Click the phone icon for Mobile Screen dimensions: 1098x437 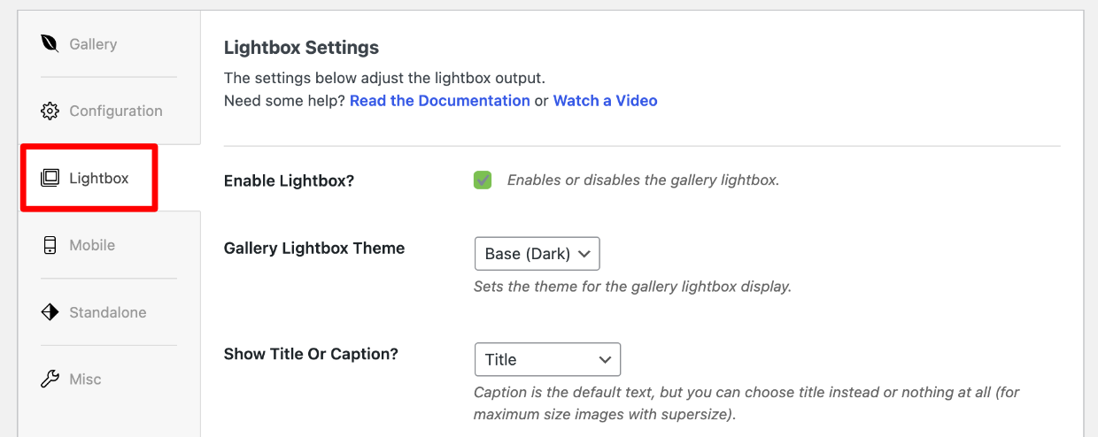50,245
